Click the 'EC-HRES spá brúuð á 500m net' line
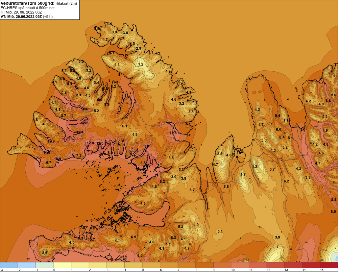The image size is (338, 272). tap(28, 8)
